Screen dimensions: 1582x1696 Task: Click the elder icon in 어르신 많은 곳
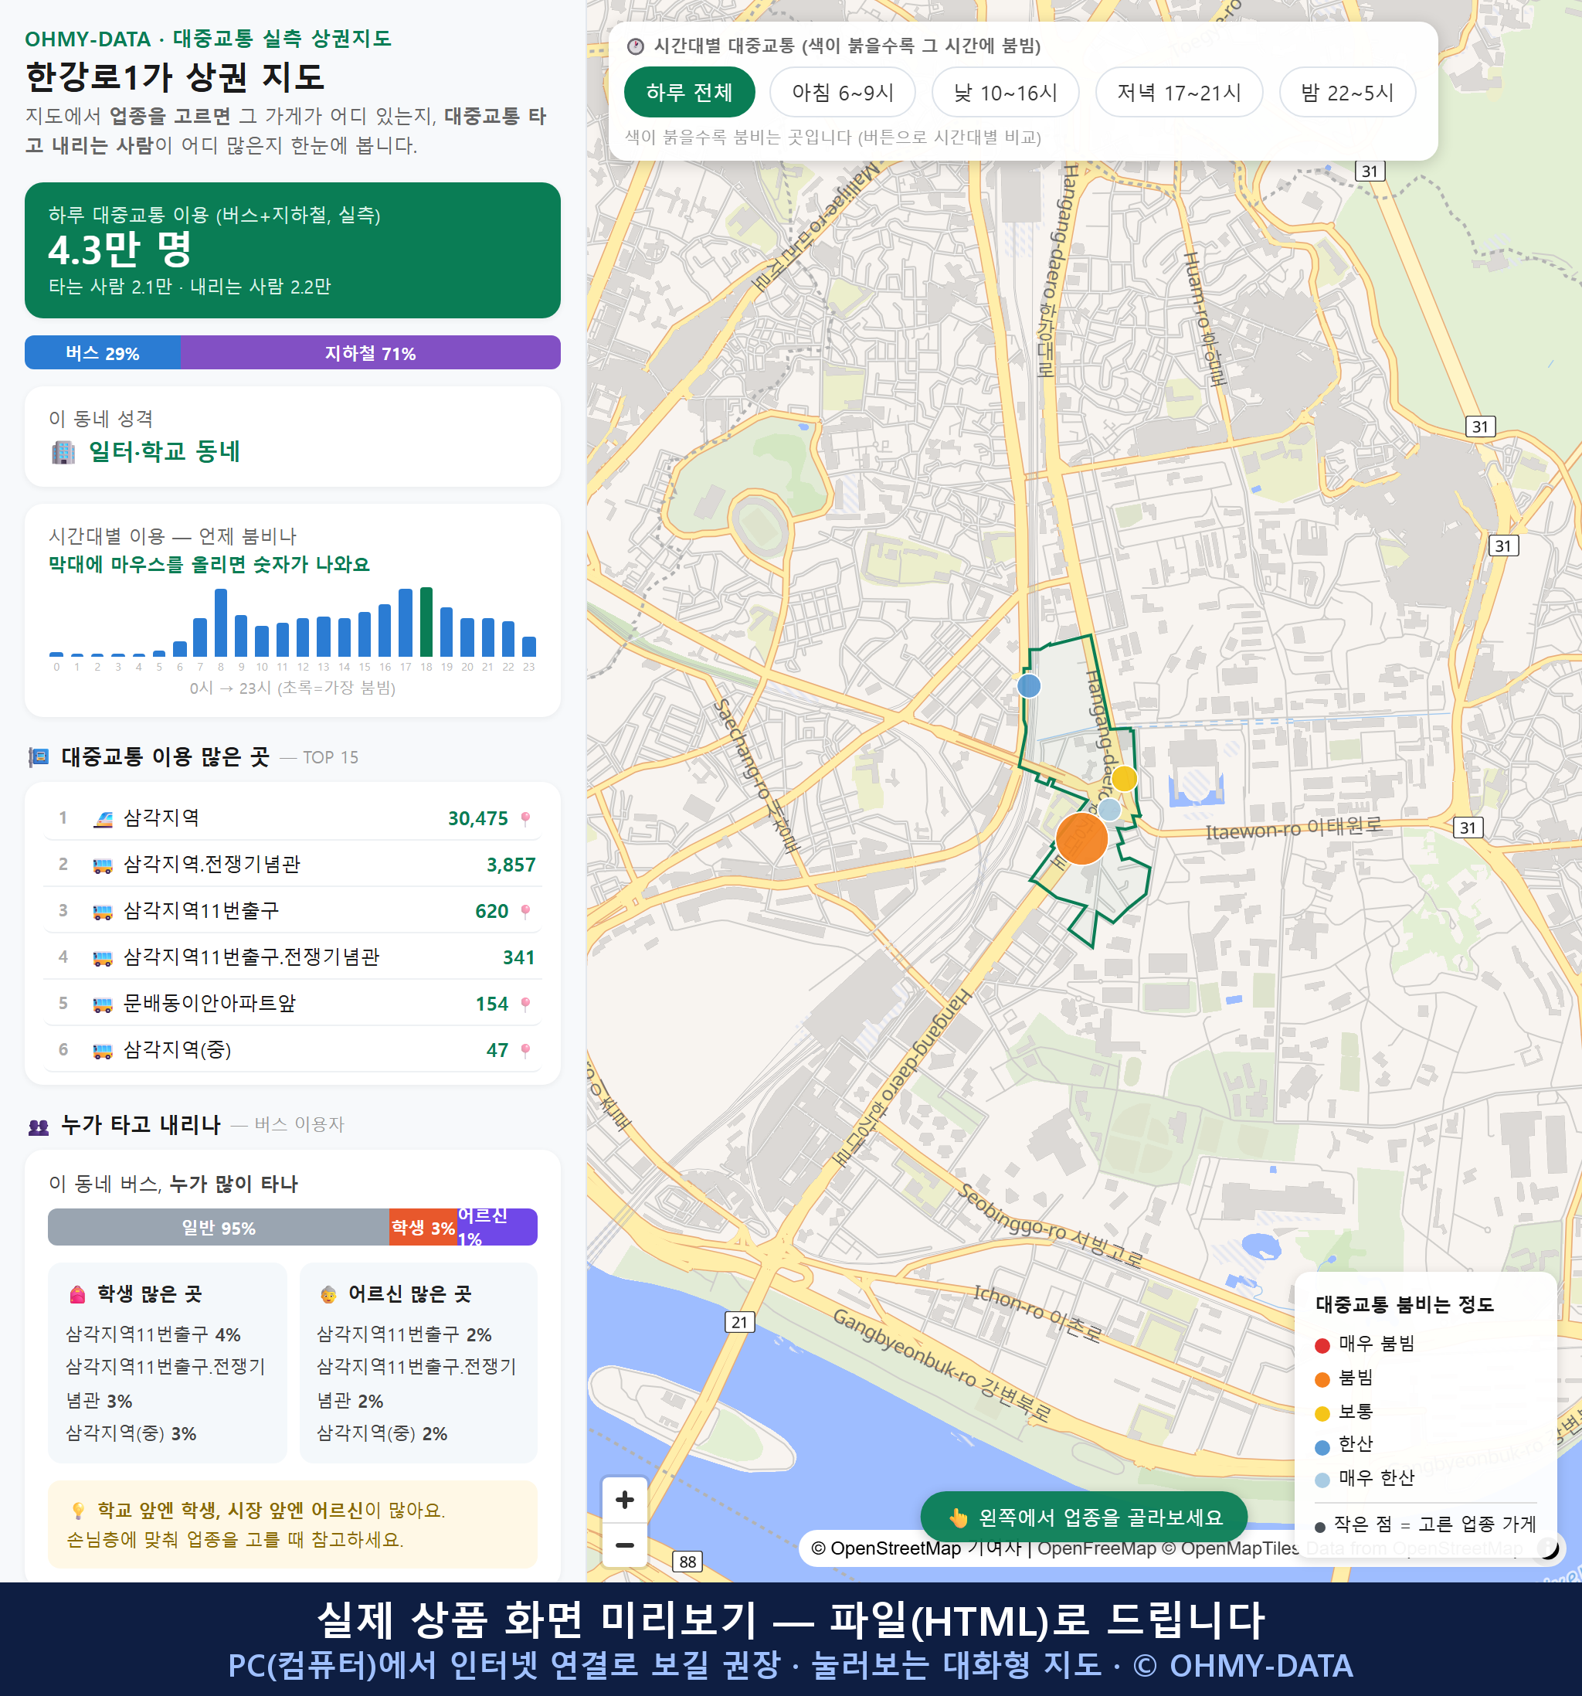[328, 1294]
